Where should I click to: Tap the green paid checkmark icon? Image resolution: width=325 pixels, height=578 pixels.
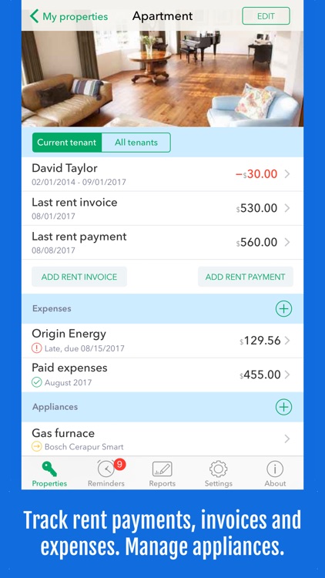click(36, 382)
